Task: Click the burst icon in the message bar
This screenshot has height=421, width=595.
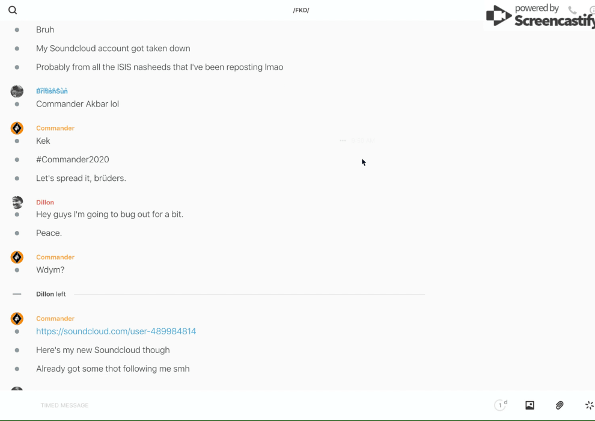Action: (589, 405)
